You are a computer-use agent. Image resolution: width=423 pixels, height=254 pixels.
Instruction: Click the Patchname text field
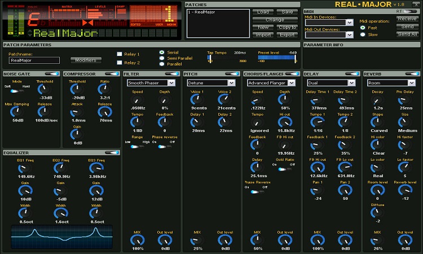[x=34, y=60]
